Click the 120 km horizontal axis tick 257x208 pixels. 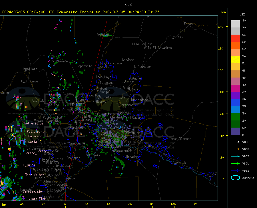tap(195, 204)
